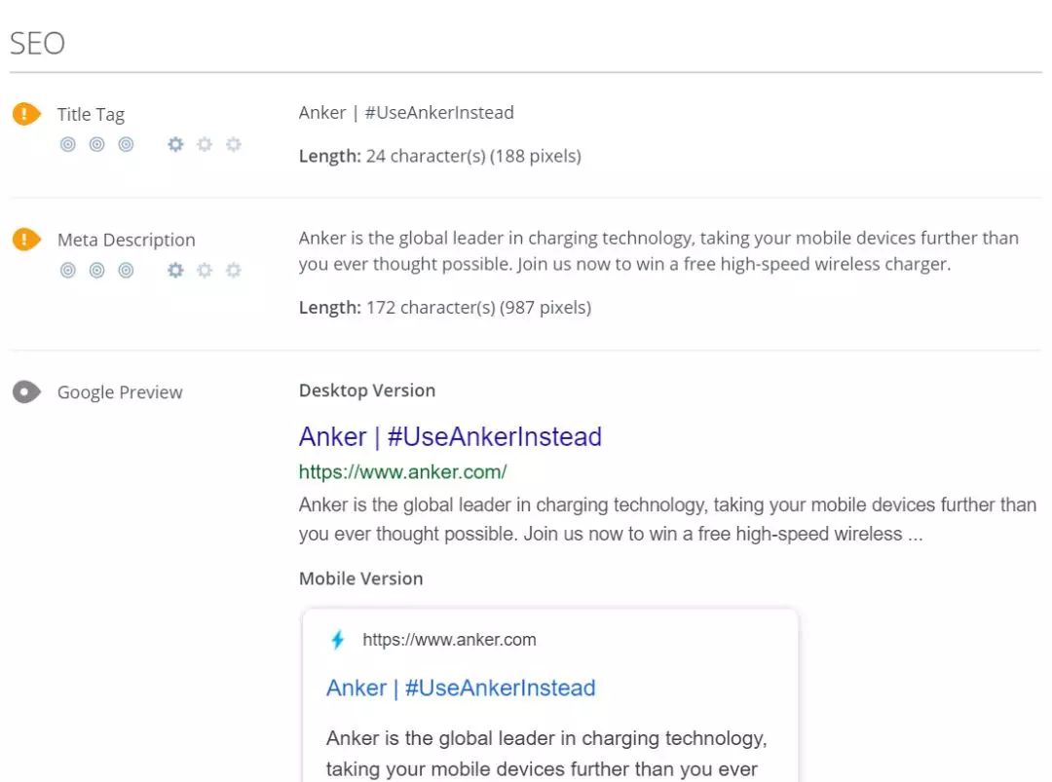
Task: Click the third target icon under Title Tag
Action: [126, 144]
